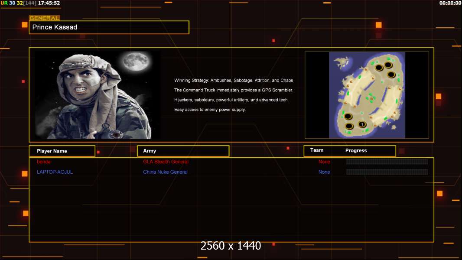Click the Progress column header
The width and height of the screenshot is (462, 260).
356,150
